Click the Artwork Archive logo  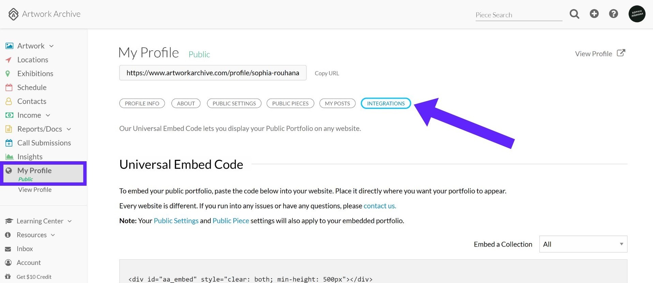44,14
